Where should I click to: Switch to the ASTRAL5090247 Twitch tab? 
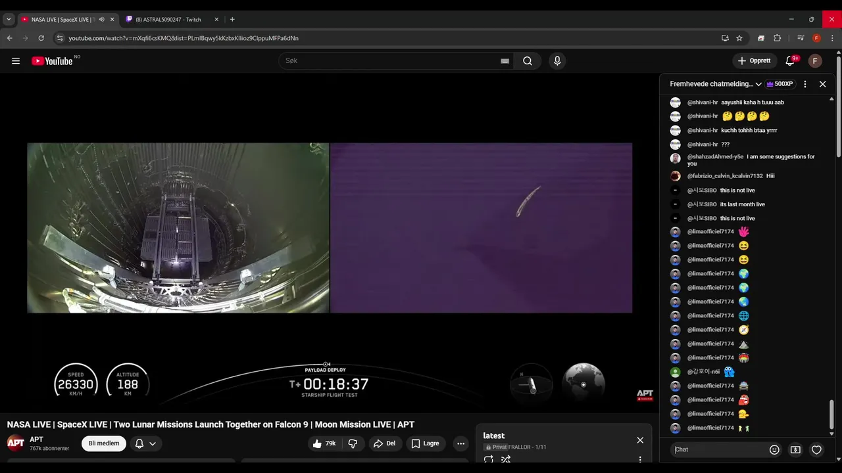click(168, 20)
